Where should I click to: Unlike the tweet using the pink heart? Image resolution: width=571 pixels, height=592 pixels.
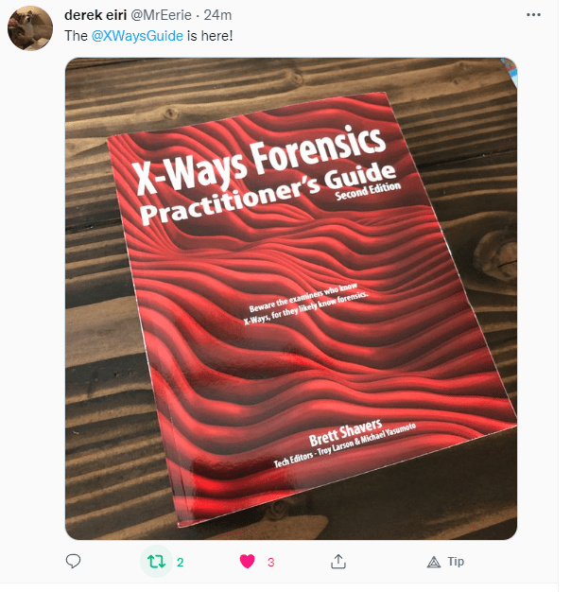247,561
